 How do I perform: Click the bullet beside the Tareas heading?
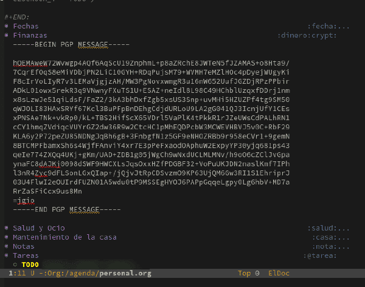pos(7,255)
